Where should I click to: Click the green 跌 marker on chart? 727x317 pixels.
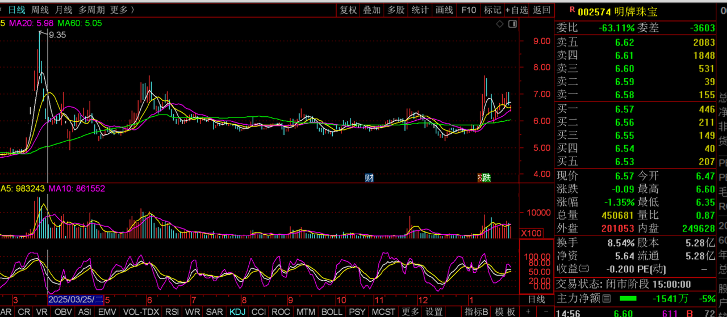[486, 177]
